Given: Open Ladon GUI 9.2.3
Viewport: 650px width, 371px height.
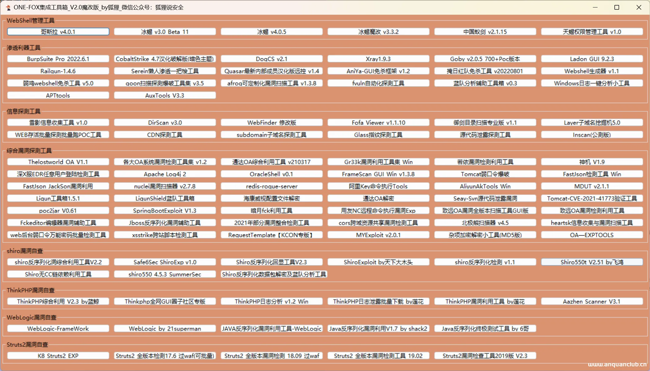Looking at the screenshot, I should coord(592,59).
